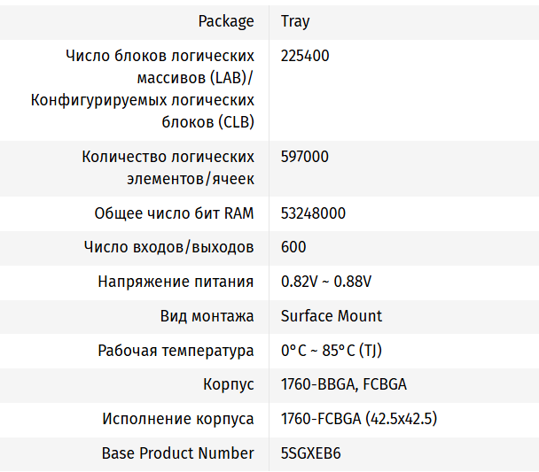The image size is (539, 472).
Task: Select the "Tray" package value
Action: pyautogui.click(x=295, y=21)
